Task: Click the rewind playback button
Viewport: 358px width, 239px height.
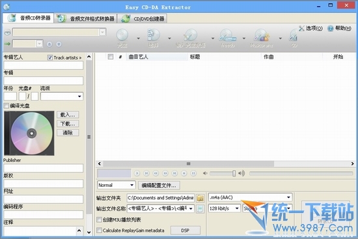Action: click(x=156, y=173)
